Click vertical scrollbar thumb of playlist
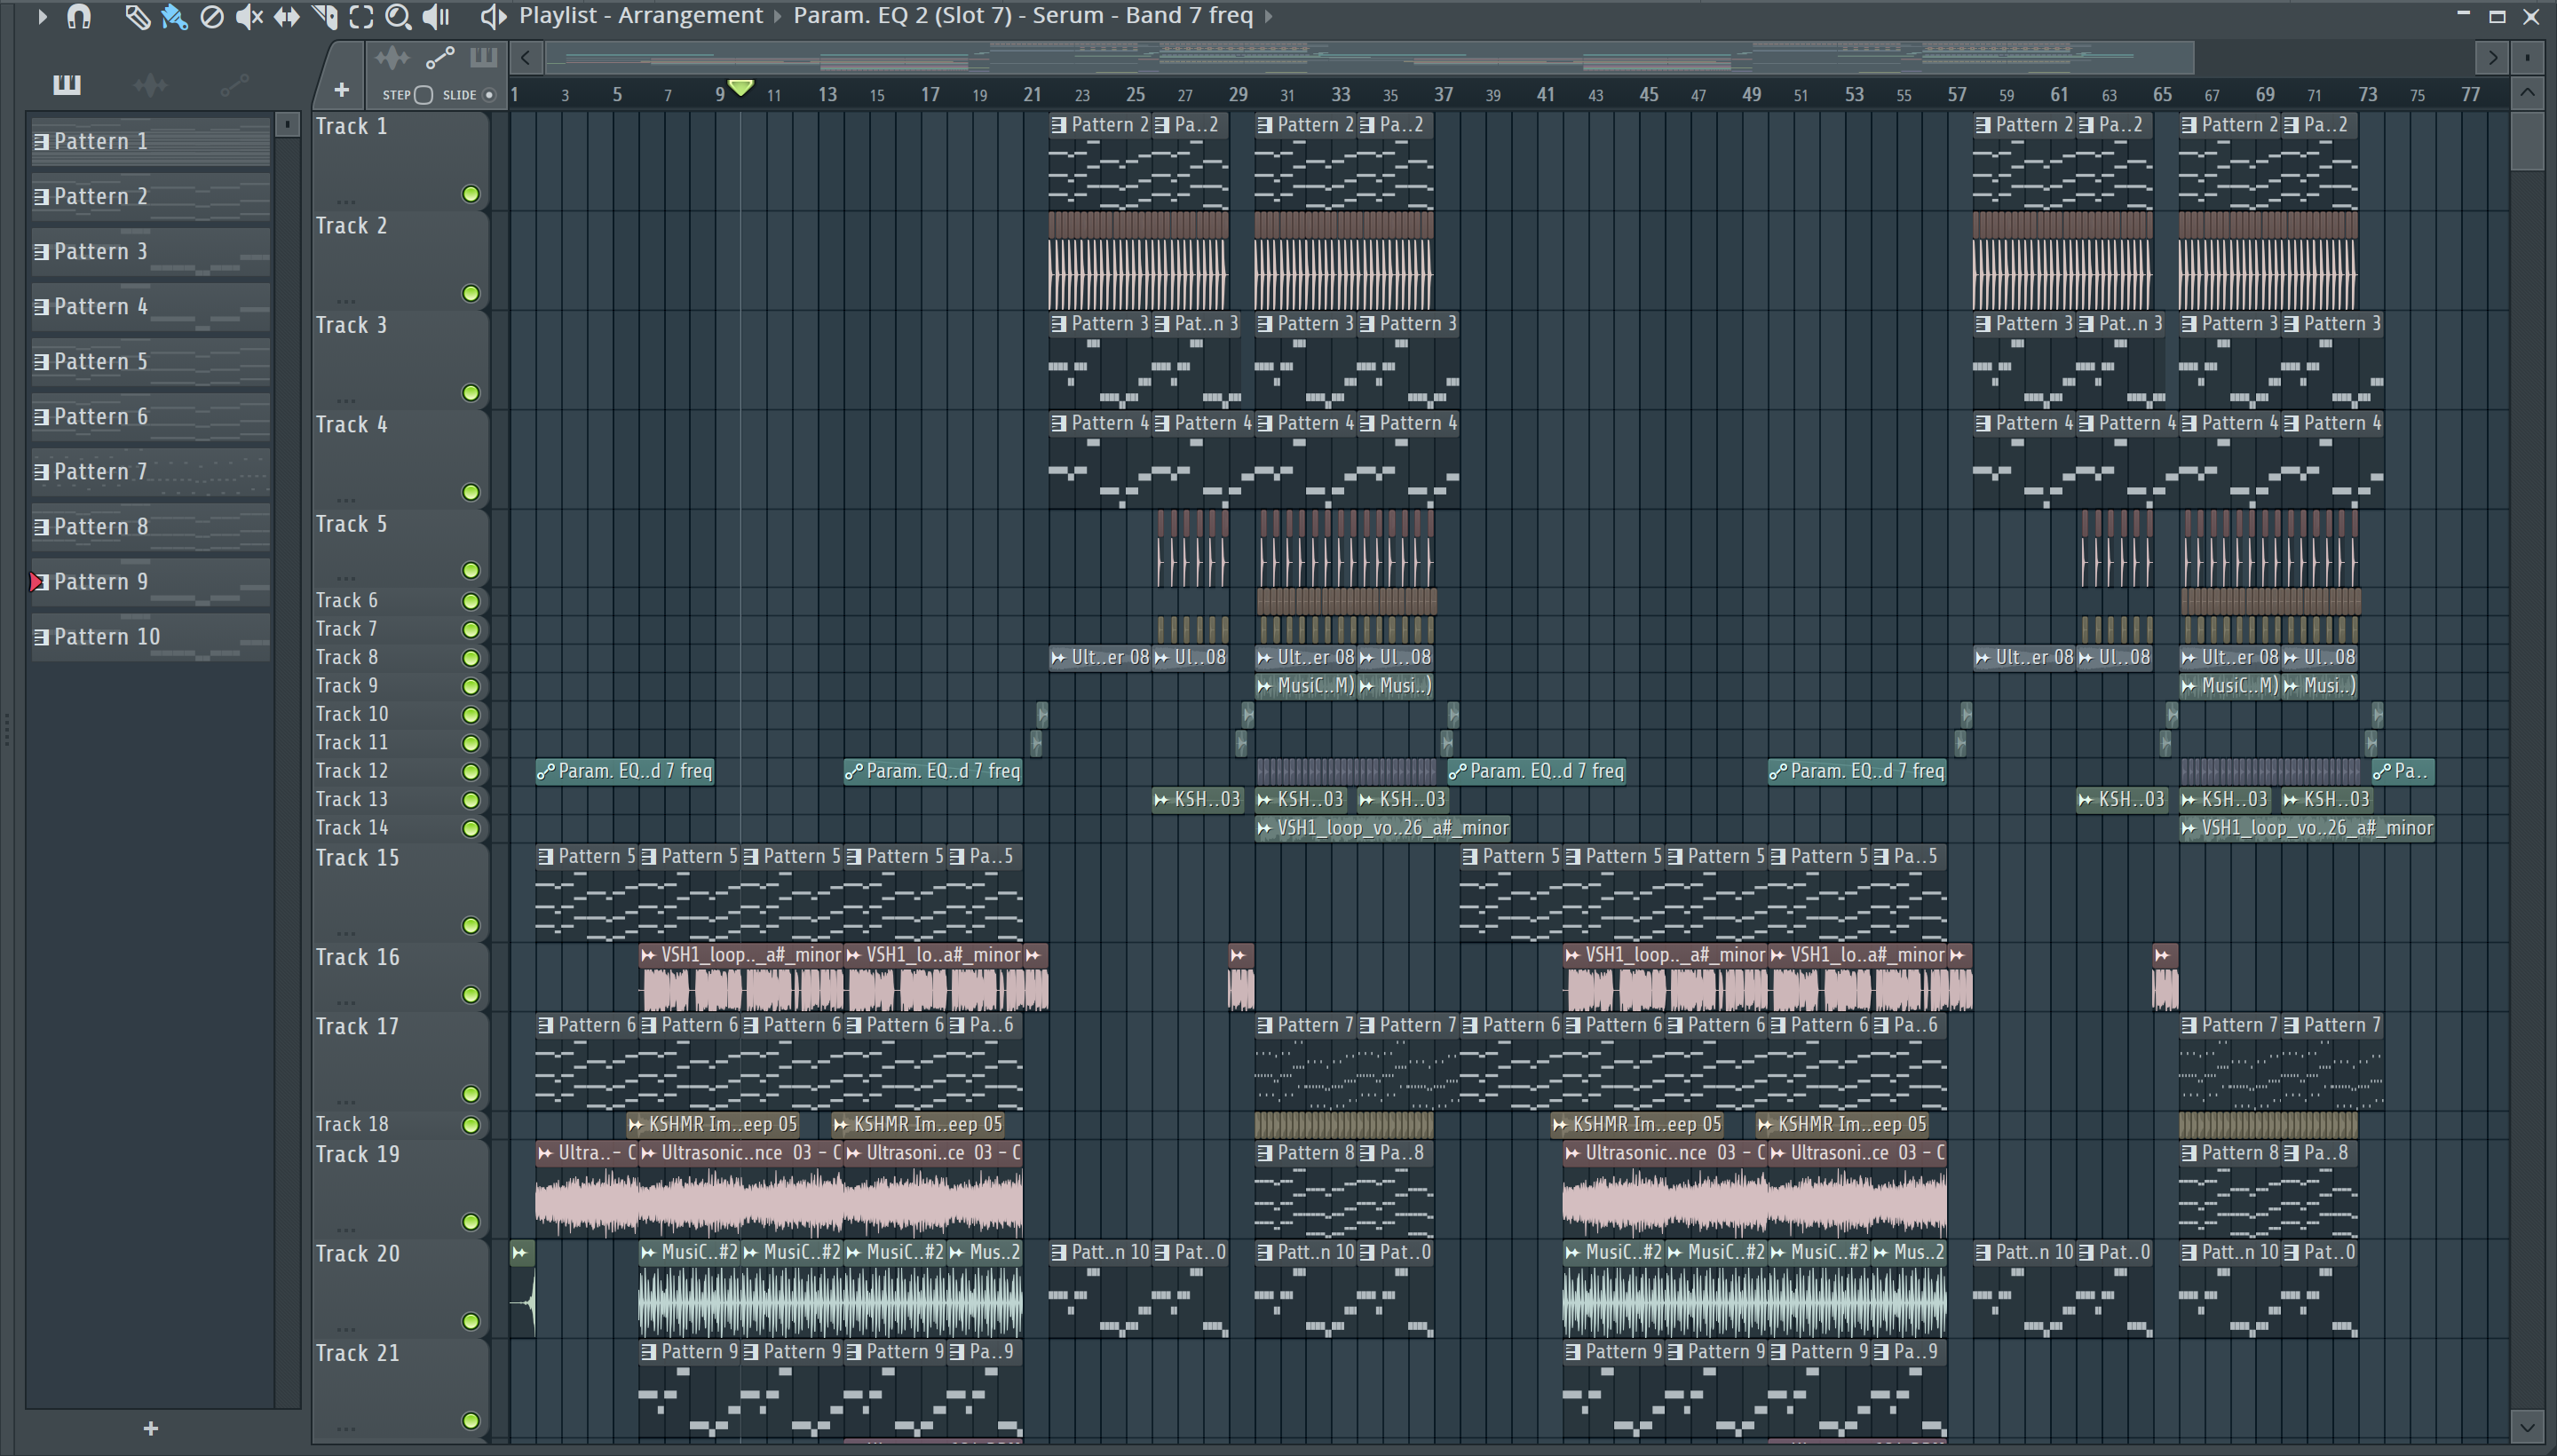 pos(2527,142)
